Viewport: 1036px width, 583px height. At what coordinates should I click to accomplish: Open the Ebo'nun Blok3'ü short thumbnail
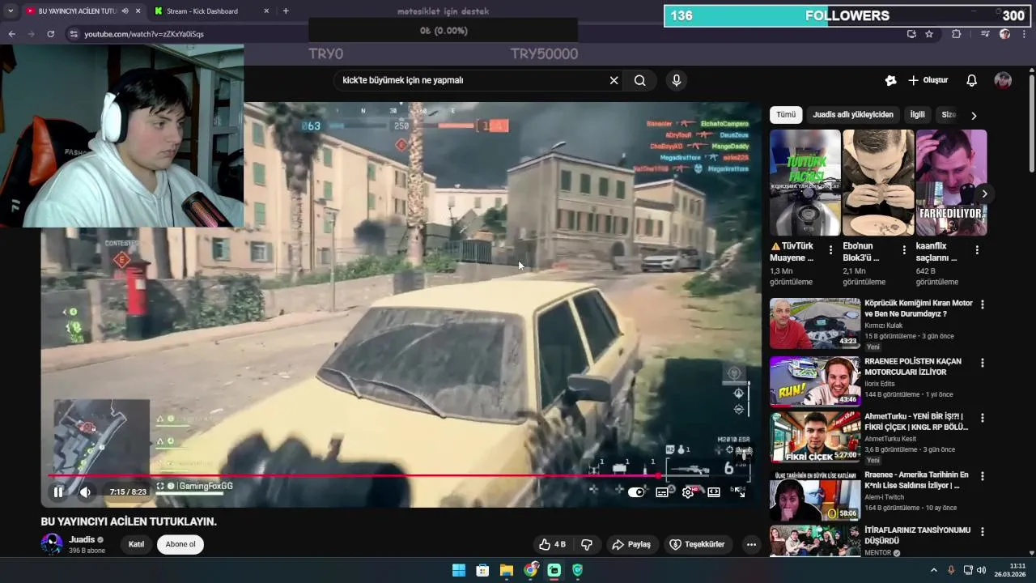click(878, 183)
